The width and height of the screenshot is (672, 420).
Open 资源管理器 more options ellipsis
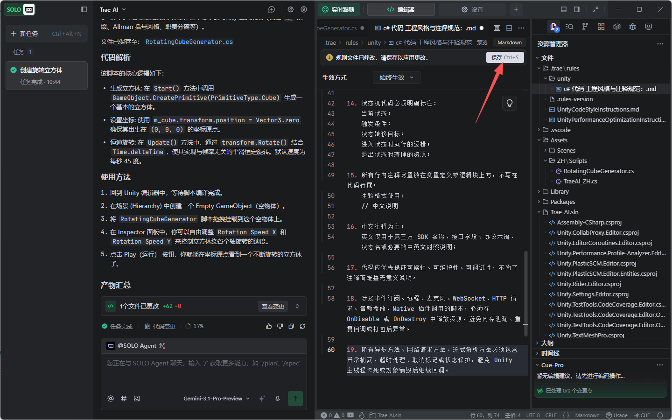[660, 44]
